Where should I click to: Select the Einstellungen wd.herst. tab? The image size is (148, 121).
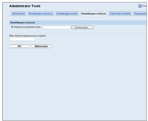[94, 13]
